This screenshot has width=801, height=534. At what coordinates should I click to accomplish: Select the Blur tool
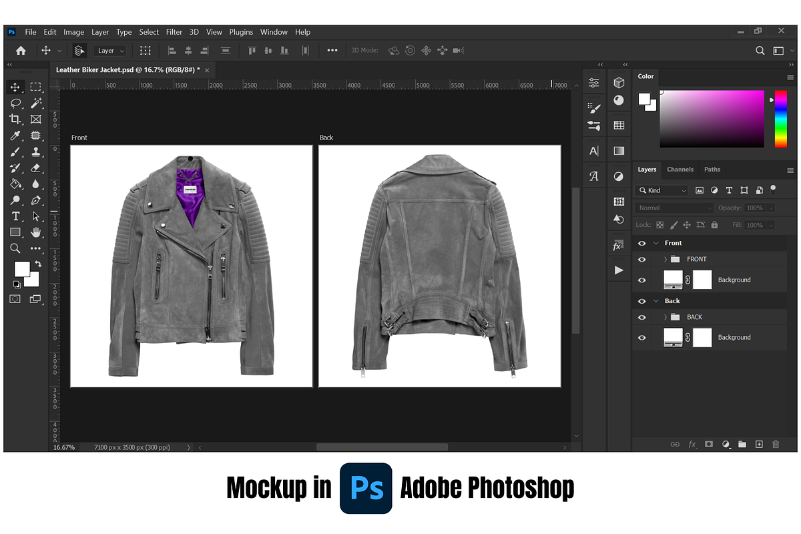(36, 184)
